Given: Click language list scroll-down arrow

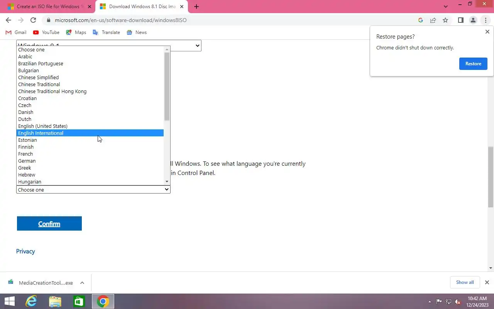Looking at the screenshot, I should tap(167, 182).
